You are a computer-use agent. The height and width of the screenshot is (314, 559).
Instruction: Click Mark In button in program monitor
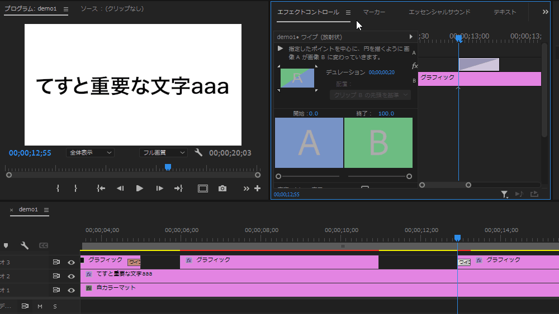pos(58,189)
